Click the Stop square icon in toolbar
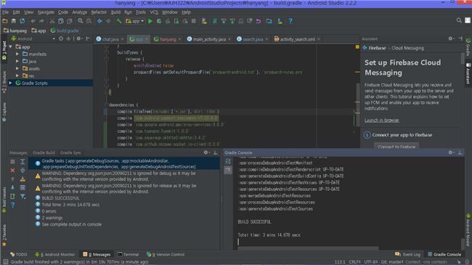Image resolution: width=472 pixels, height=265 pixels. pos(194,21)
